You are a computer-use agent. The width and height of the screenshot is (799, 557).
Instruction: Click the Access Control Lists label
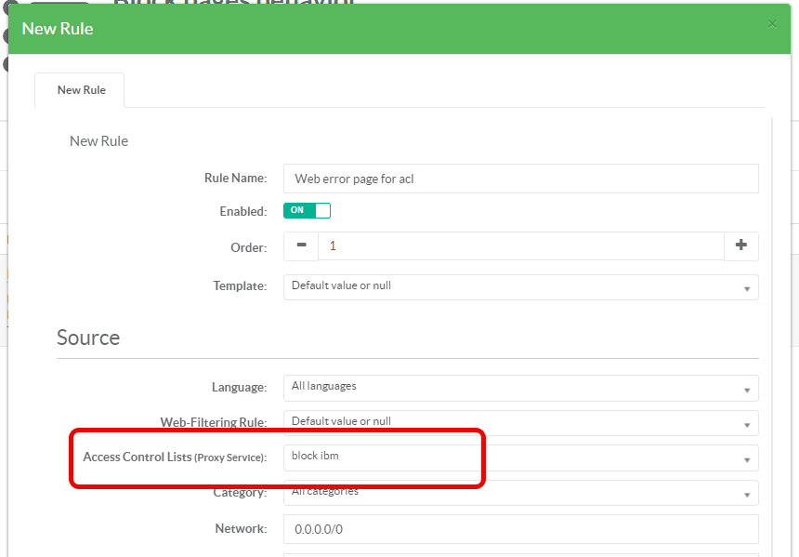174,457
